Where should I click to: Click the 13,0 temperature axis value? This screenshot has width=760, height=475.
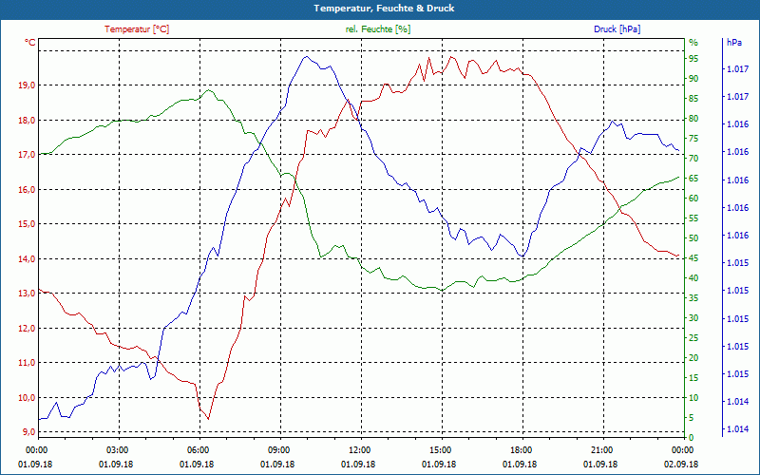[28, 294]
